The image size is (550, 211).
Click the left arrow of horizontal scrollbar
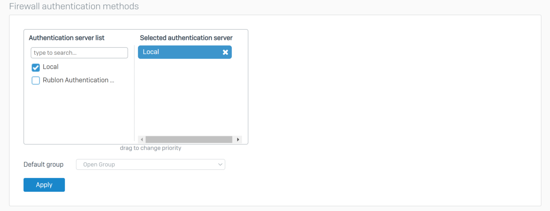(x=142, y=139)
